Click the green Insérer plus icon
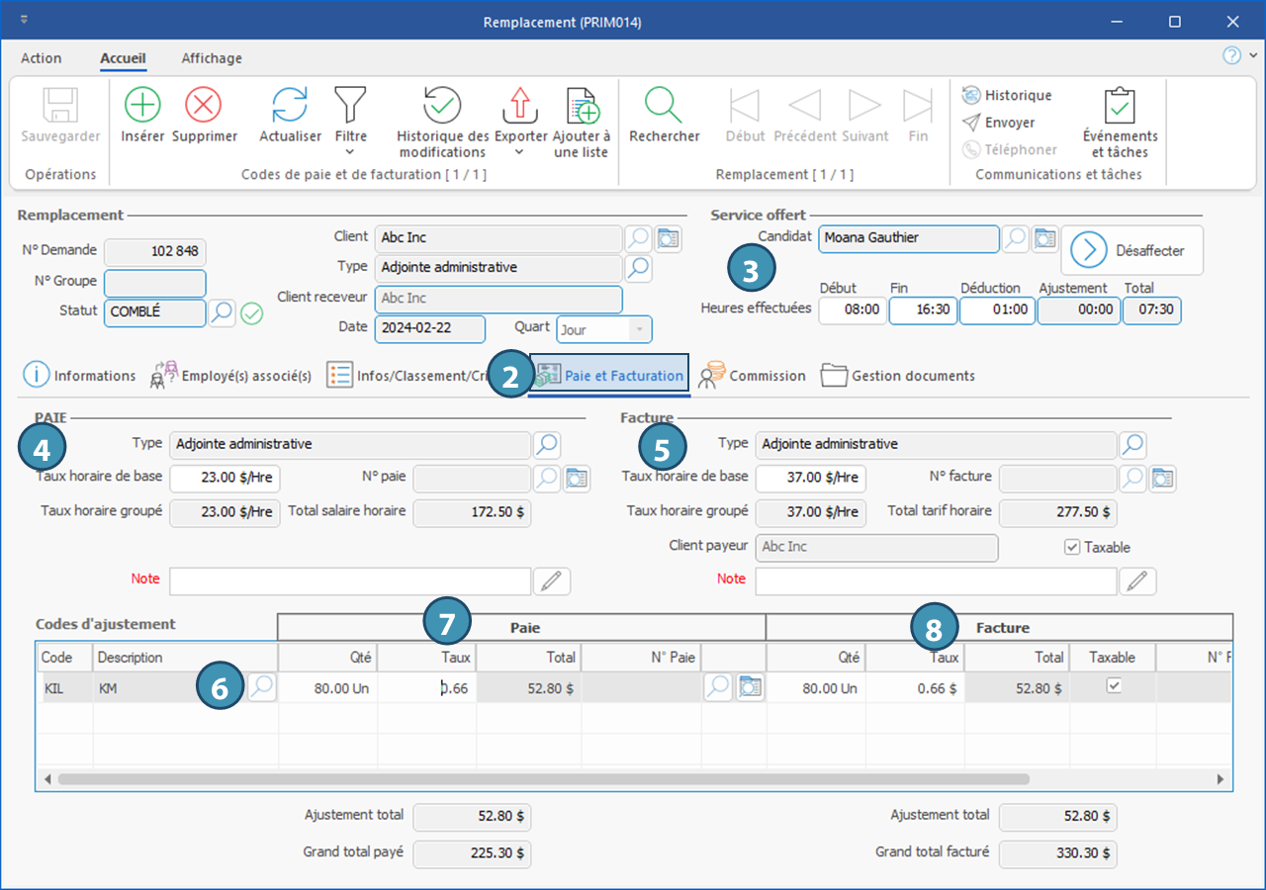 142,105
